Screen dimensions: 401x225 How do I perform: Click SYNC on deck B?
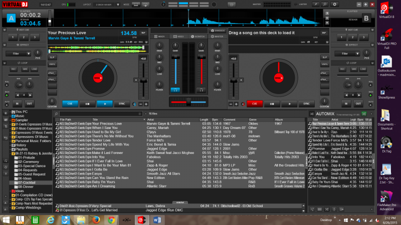[x=306, y=104]
